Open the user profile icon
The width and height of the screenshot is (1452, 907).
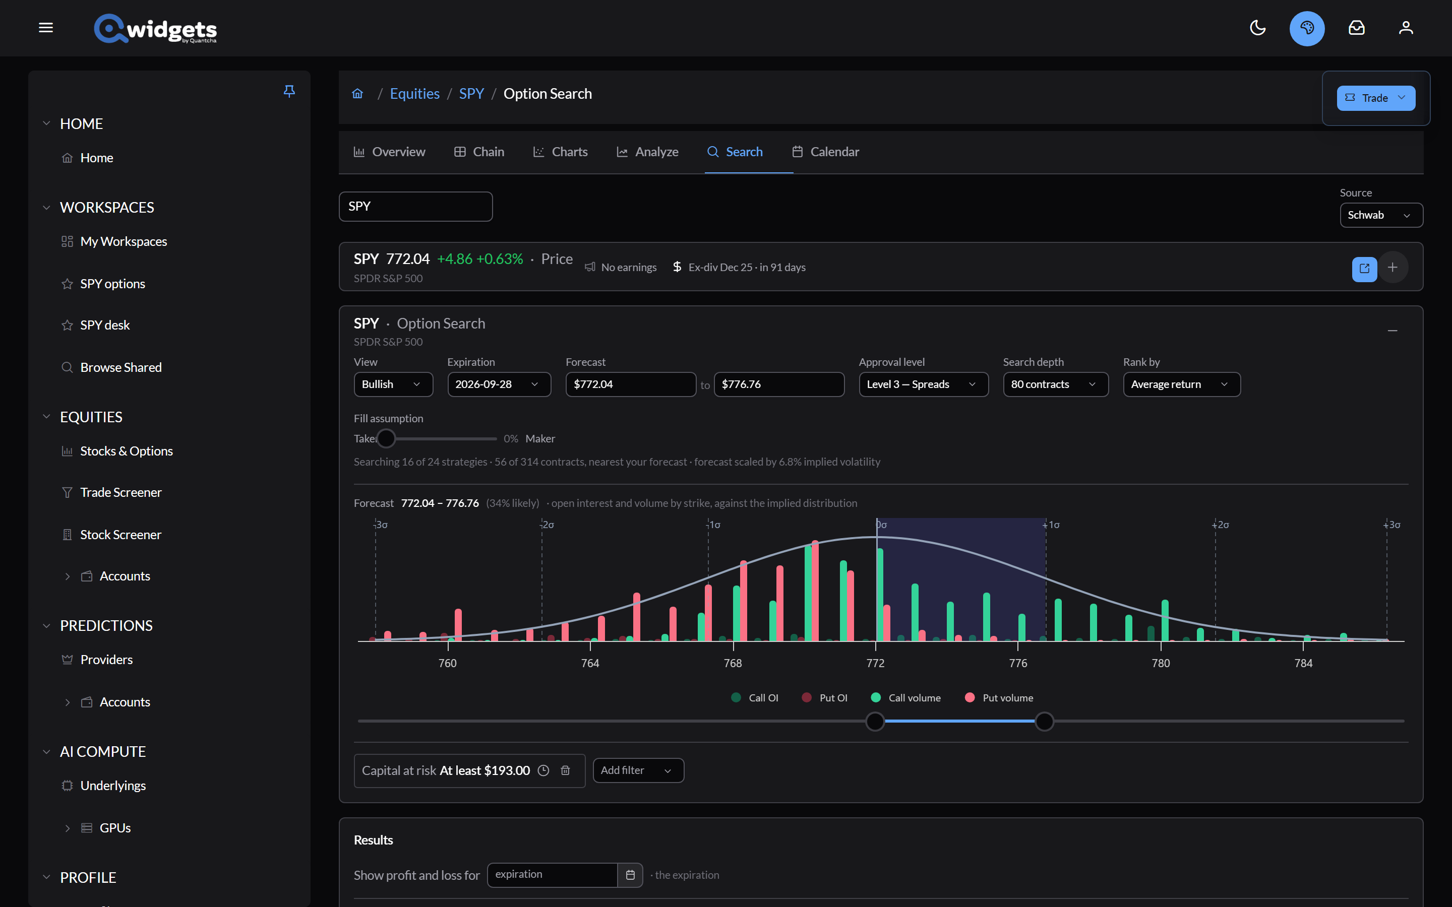1406,28
